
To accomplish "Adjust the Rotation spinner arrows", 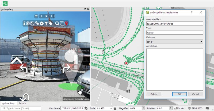I will pos(171,108).
